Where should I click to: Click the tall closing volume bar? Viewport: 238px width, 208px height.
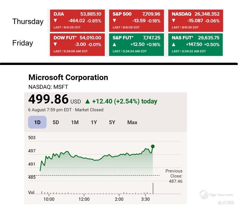tap(153, 188)
